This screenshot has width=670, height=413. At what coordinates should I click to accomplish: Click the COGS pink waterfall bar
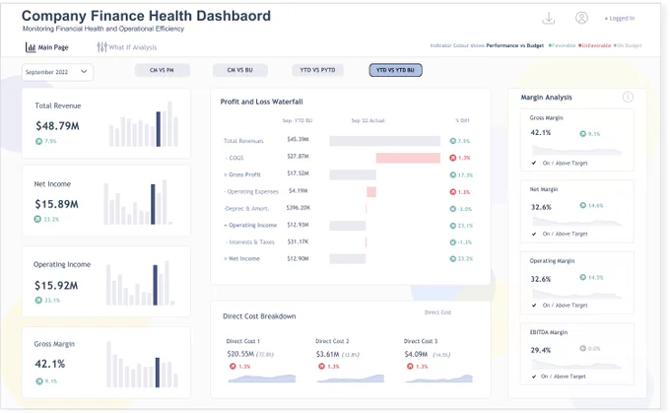click(x=408, y=158)
